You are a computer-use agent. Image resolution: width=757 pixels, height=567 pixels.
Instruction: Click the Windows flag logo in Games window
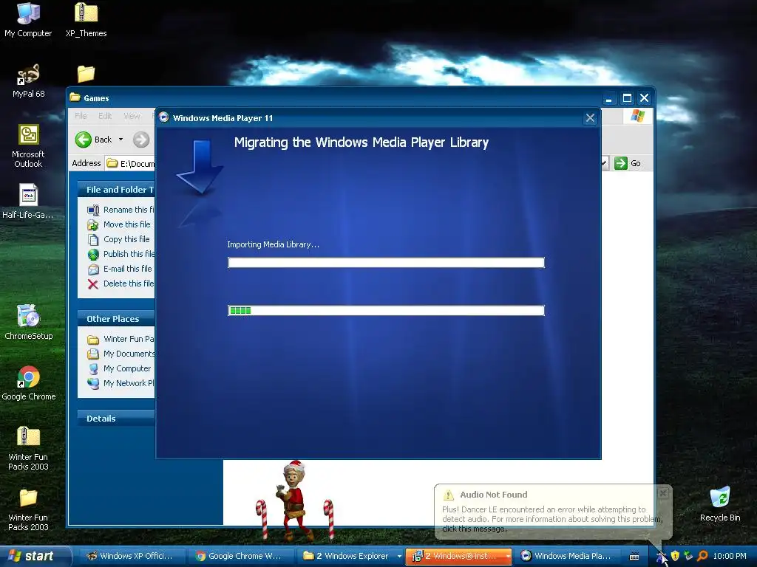coord(637,116)
